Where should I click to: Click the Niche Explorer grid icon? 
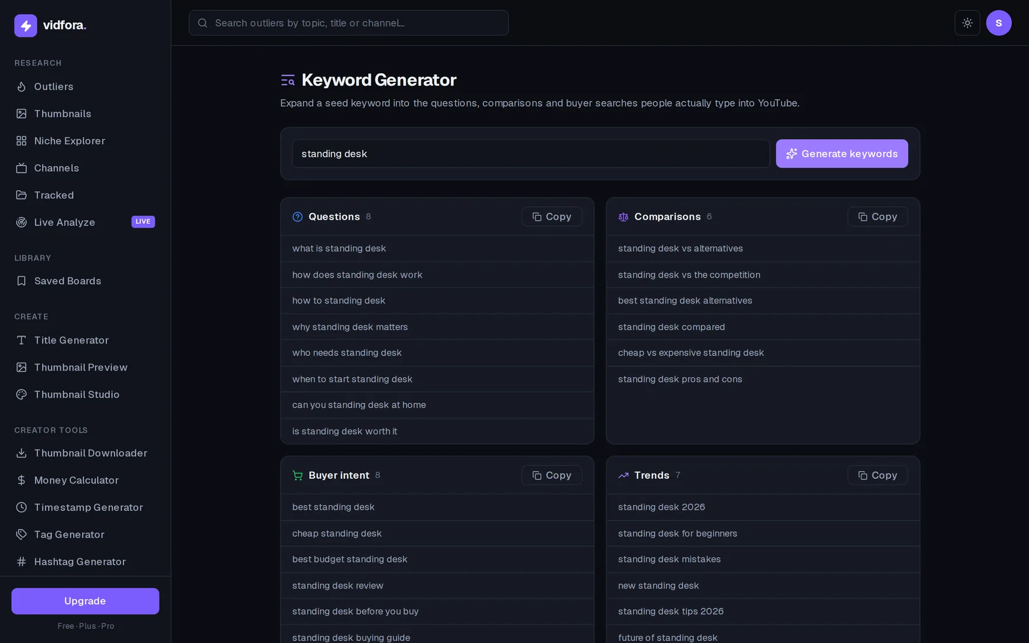[22, 141]
